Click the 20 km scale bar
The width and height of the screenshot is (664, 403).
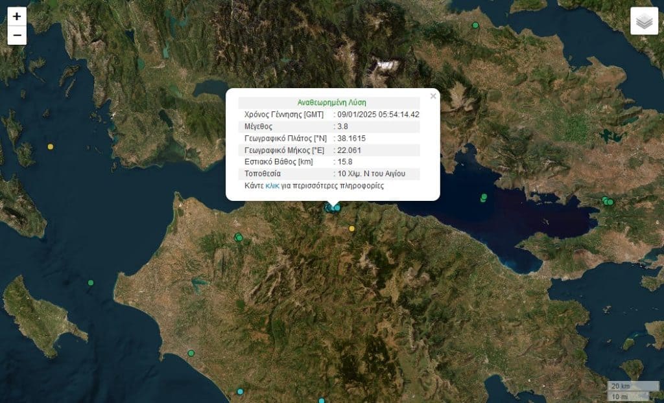pyautogui.click(x=628, y=386)
